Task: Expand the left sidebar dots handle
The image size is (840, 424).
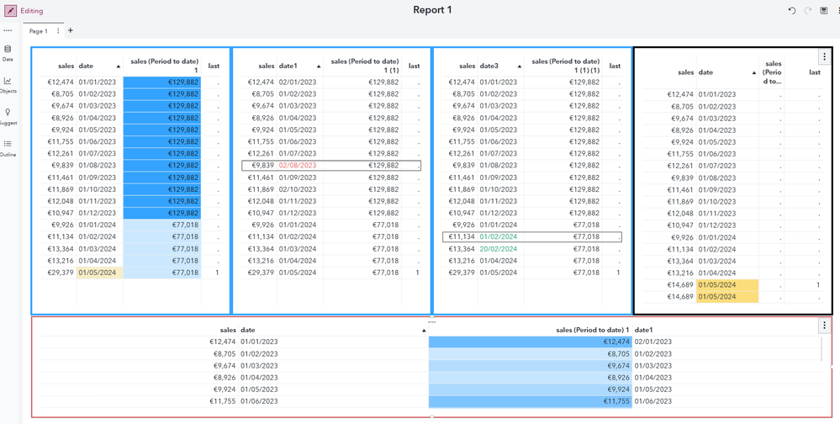Action: coord(8,30)
